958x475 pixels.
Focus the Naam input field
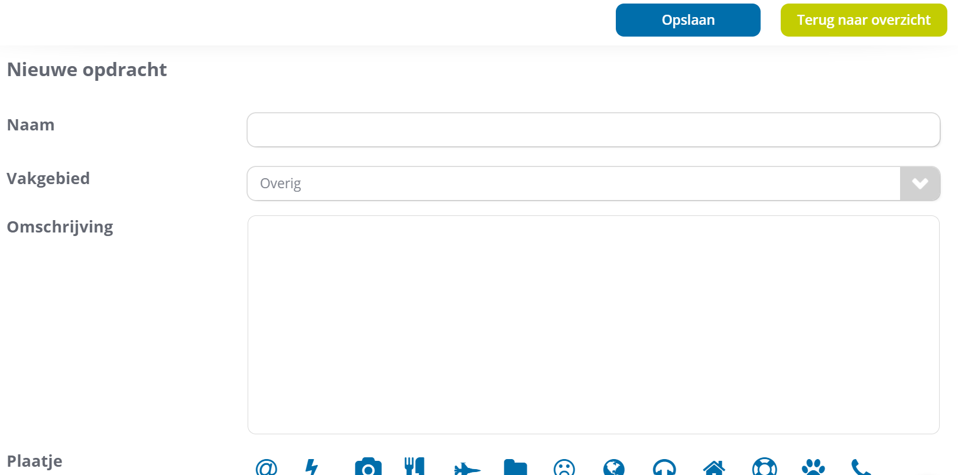pyautogui.click(x=593, y=130)
